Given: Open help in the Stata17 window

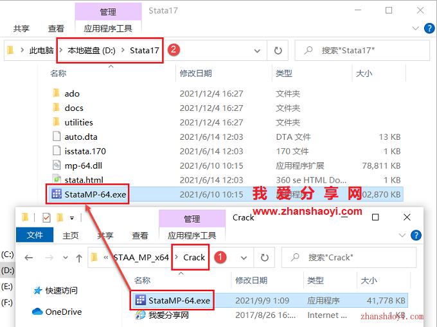Looking at the screenshot, I should [429, 28].
